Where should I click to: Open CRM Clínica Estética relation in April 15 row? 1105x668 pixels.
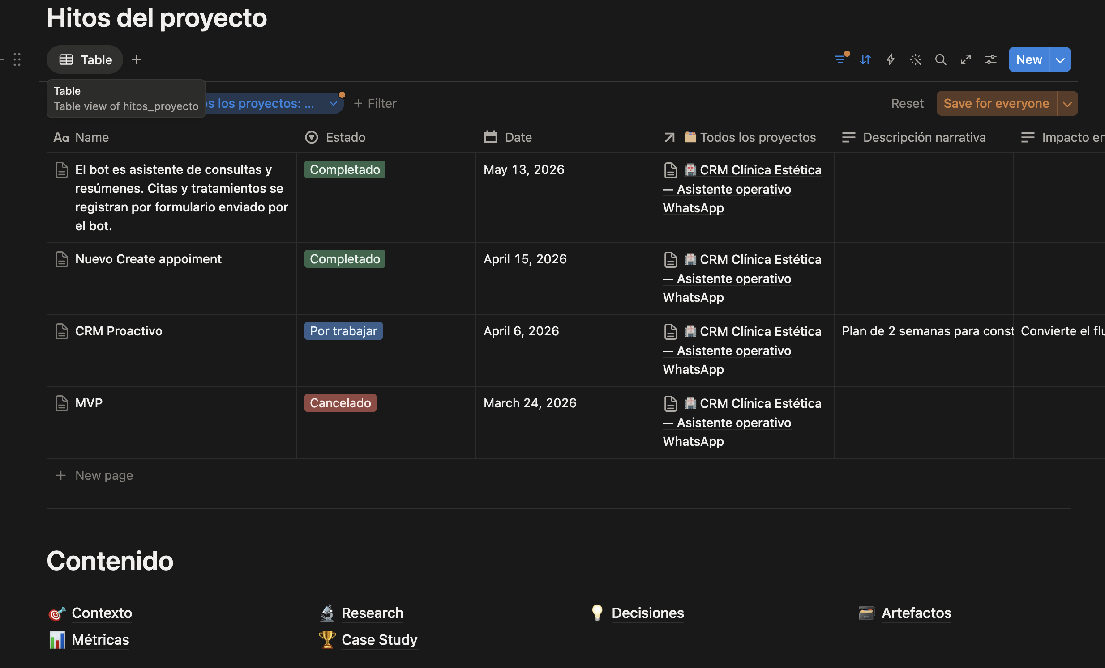point(742,279)
